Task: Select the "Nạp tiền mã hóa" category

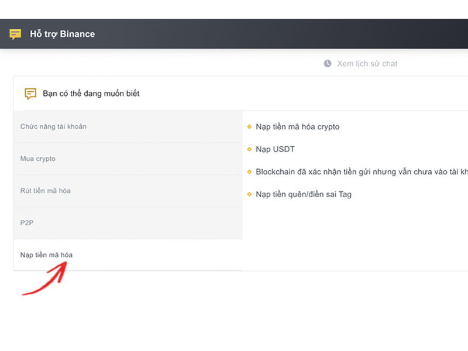Action: coord(128,255)
